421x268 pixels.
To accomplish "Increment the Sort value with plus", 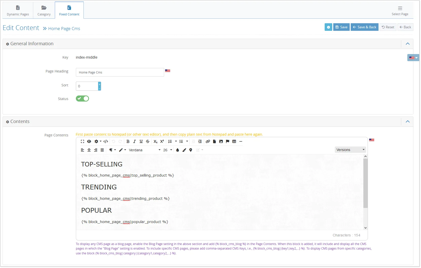I will [x=100, y=84].
